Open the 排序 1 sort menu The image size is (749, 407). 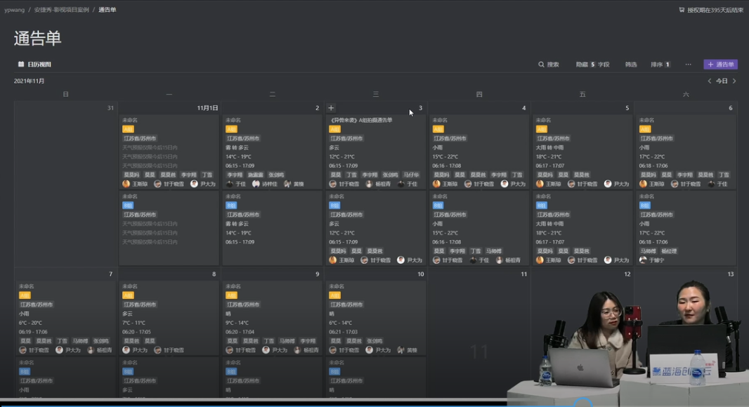[x=660, y=65]
